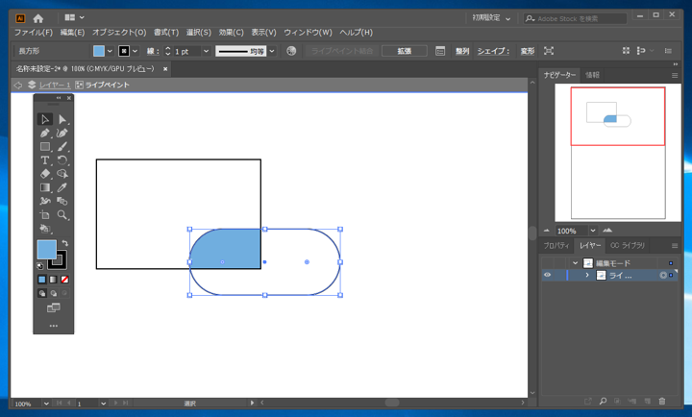The width and height of the screenshot is (692, 417).
Task: Select the Eyedropper tool
Action: coord(62,187)
